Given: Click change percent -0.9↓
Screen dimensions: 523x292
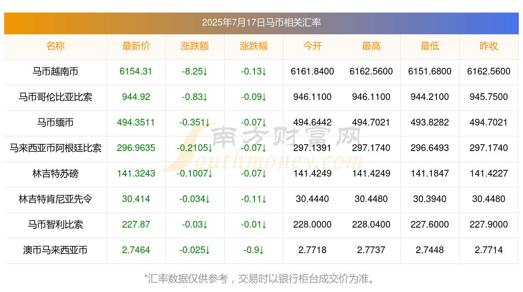Looking at the screenshot, I should [254, 250].
